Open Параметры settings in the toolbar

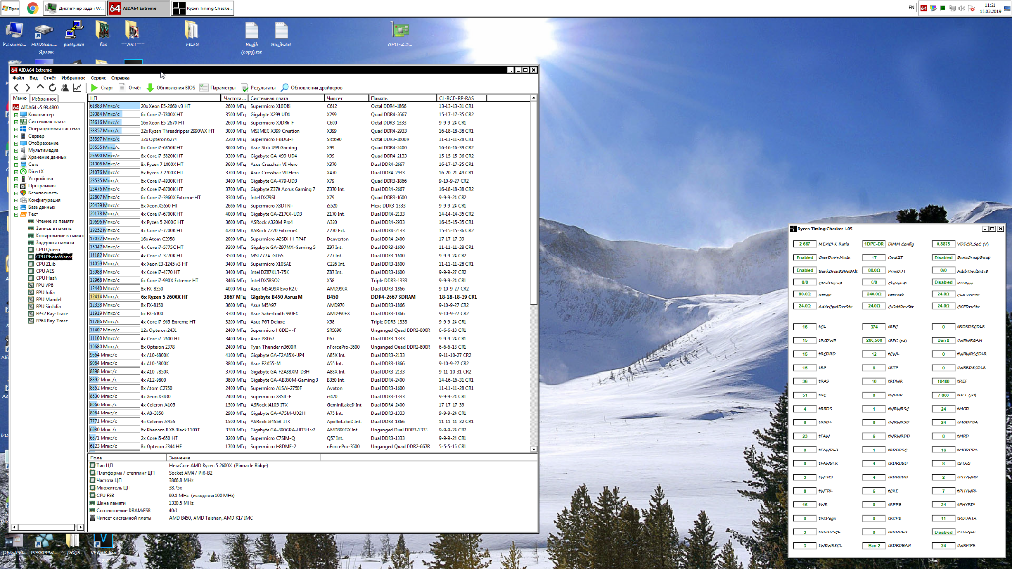click(x=218, y=88)
